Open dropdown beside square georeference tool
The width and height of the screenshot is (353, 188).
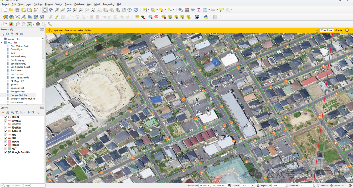point(34,24)
